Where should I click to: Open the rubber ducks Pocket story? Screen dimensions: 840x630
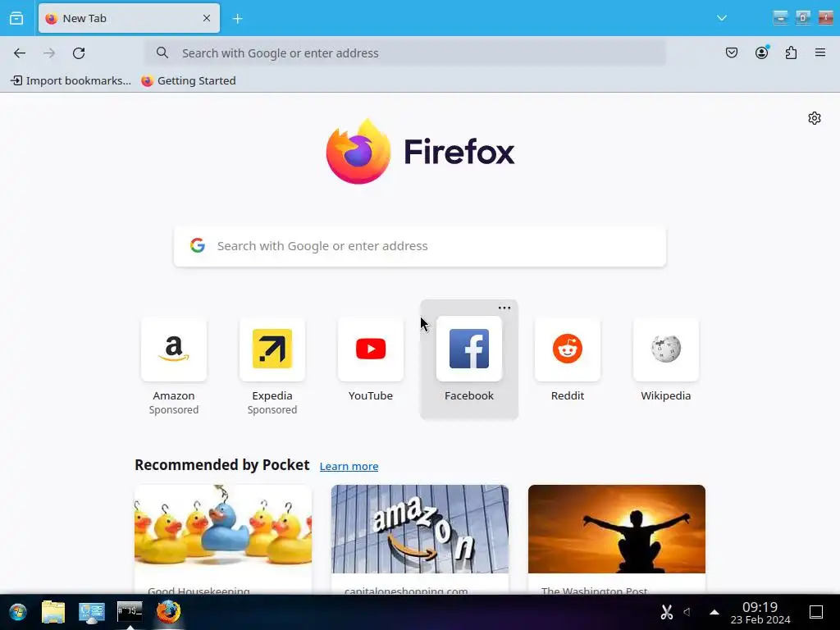tap(223, 539)
